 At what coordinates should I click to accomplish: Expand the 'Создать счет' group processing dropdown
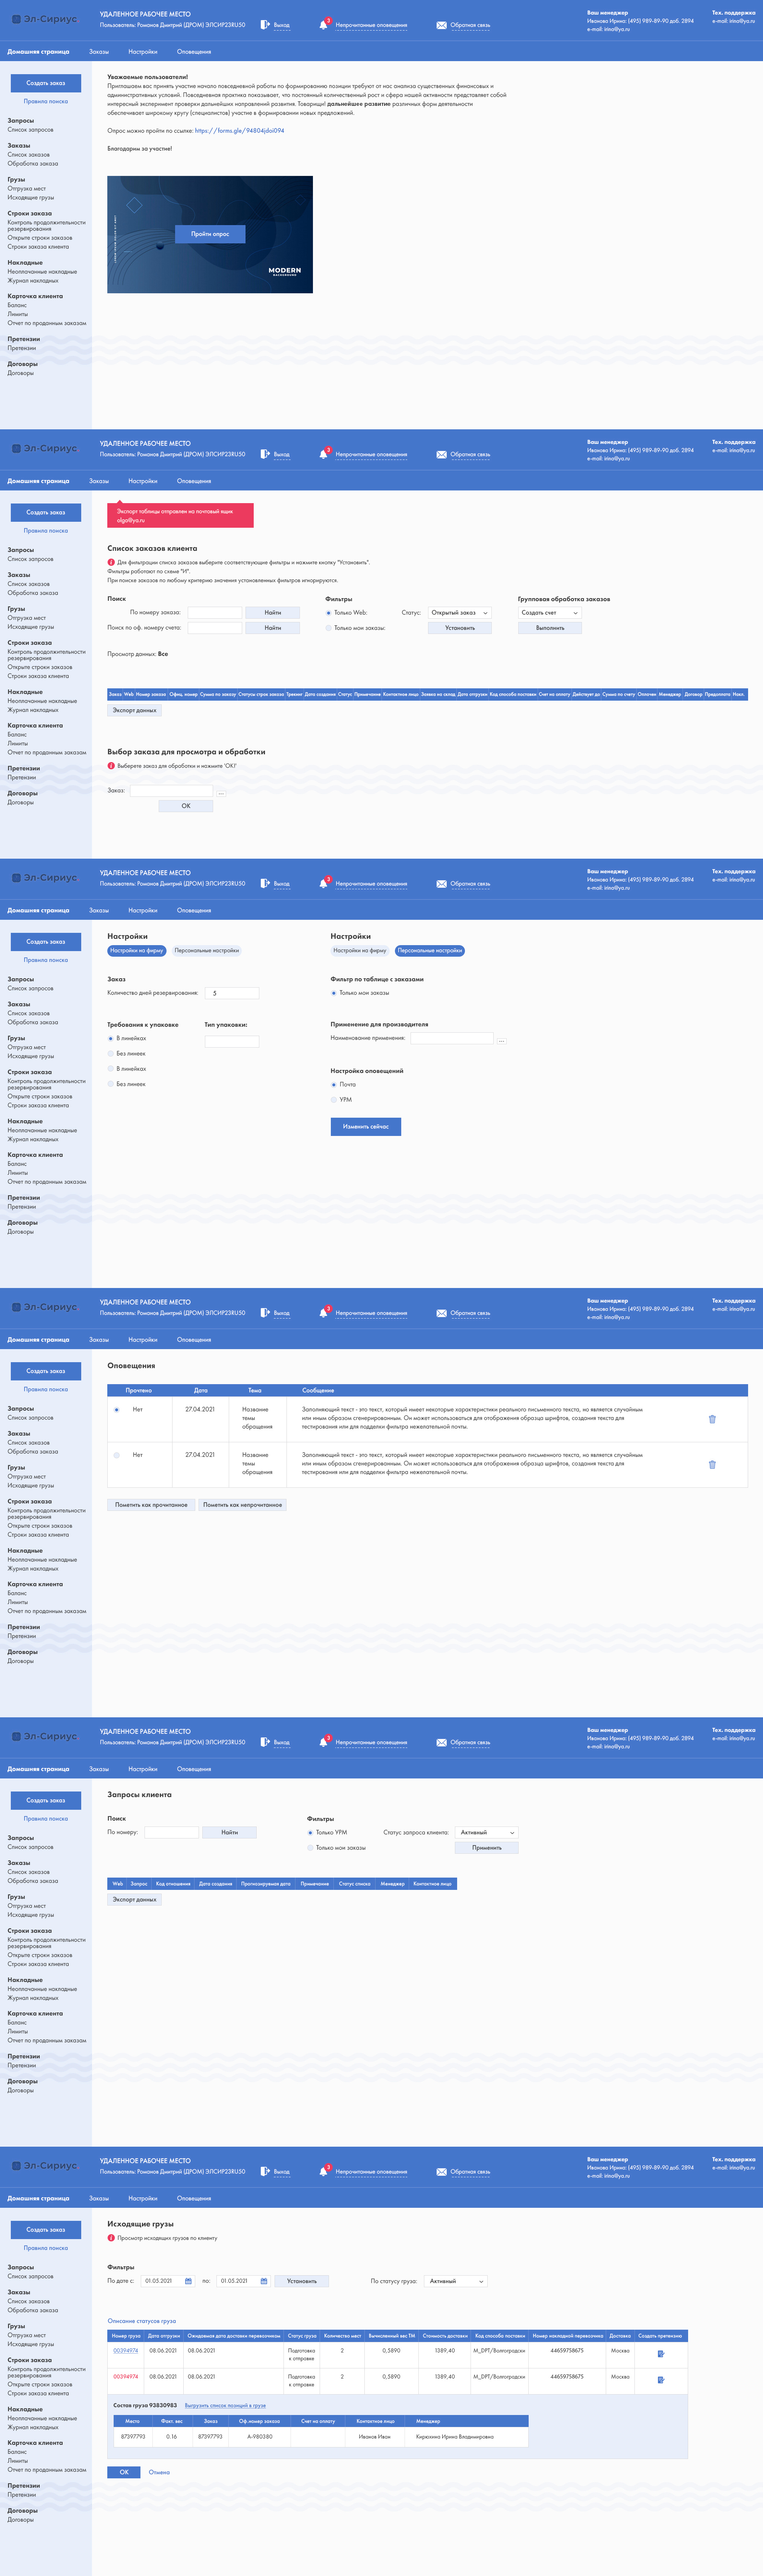click(549, 613)
